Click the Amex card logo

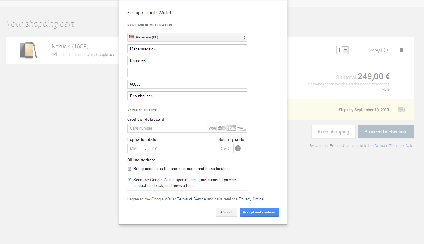231,128
